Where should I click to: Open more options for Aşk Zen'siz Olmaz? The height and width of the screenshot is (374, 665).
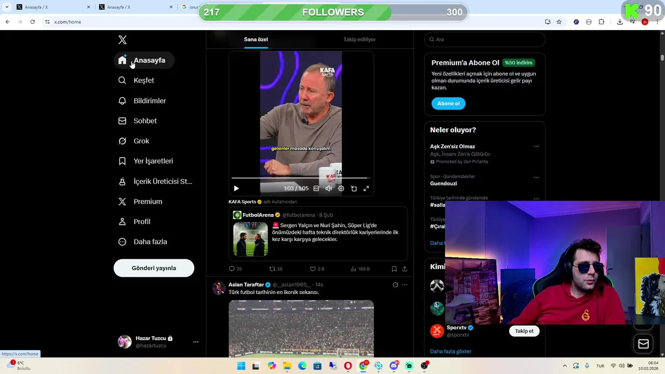[x=536, y=146]
